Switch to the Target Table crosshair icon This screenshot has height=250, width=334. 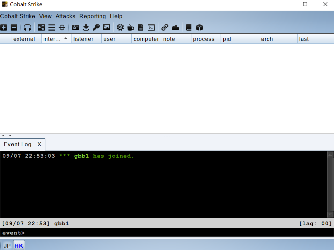point(62,27)
